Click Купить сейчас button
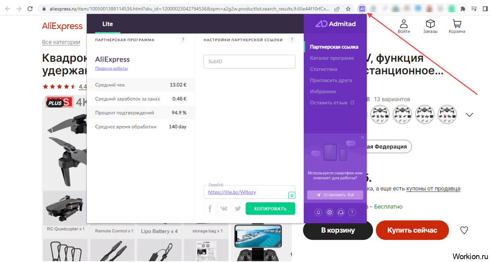Image resolution: width=491 pixels, height=262 pixels. pyautogui.click(x=412, y=230)
